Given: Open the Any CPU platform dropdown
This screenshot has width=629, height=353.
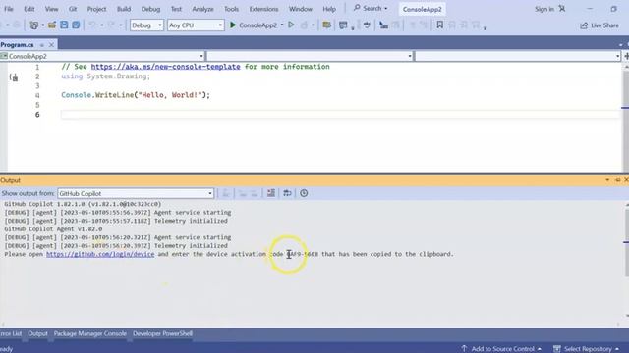Looking at the screenshot, I should pos(196,25).
